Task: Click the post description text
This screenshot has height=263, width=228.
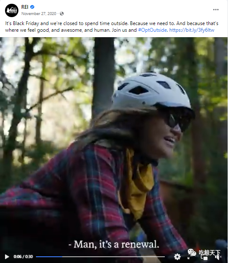Action: (x=112, y=27)
